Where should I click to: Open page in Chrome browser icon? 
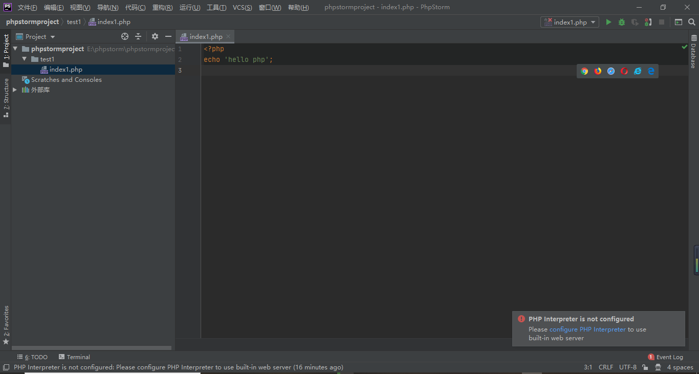tap(584, 71)
